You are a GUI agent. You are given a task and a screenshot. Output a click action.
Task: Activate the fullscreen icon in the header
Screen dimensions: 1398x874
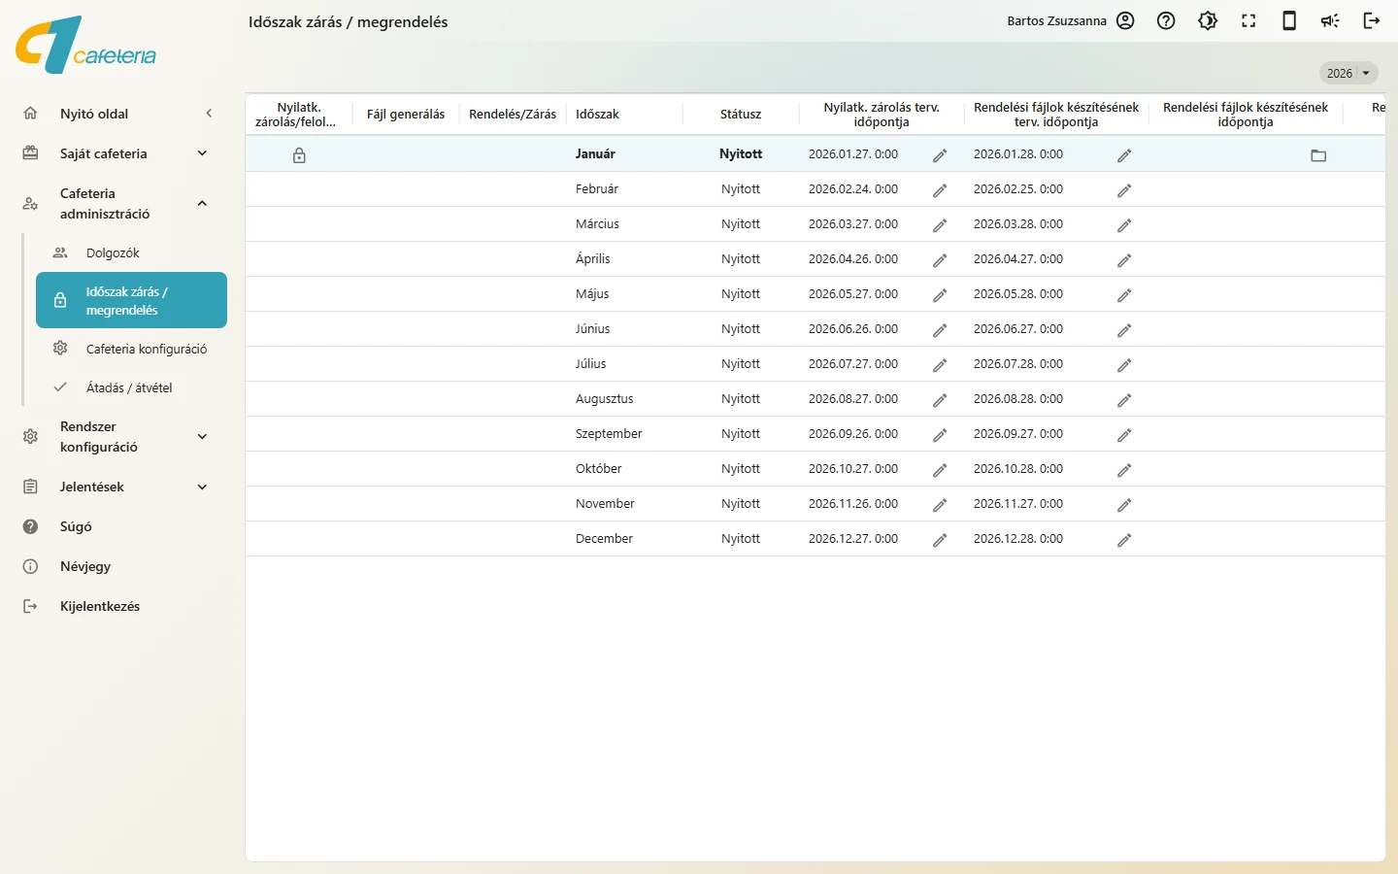1248,20
